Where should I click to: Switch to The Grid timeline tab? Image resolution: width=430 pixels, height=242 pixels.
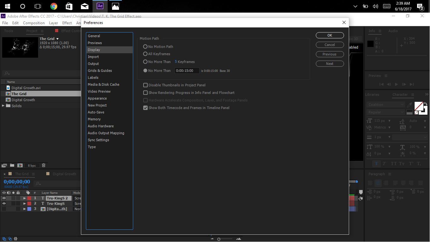(22, 174)
